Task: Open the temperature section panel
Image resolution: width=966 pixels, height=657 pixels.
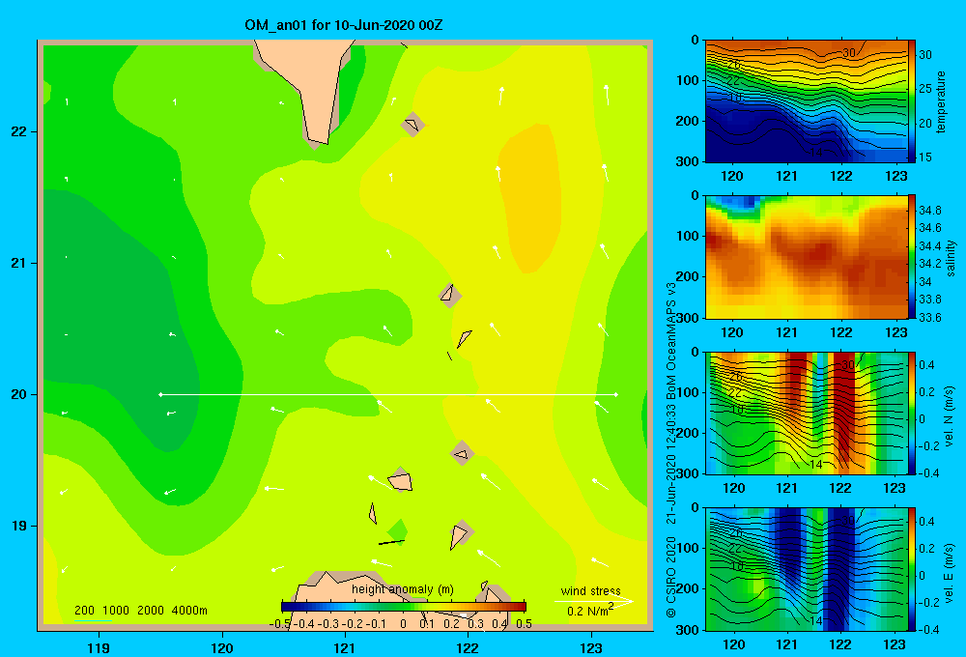Action: point(807,101)
